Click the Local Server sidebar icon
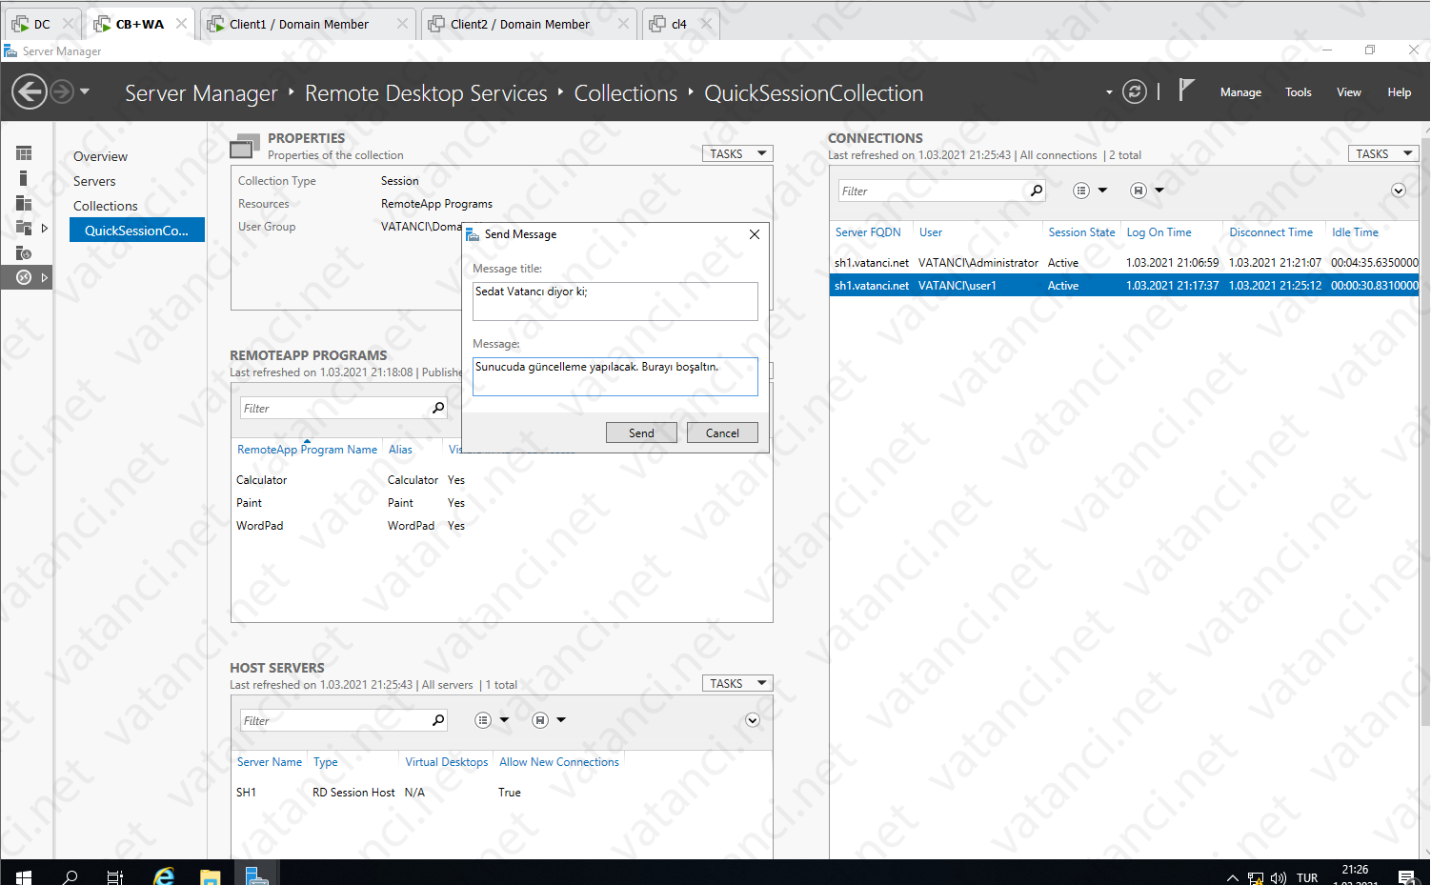The height and width of the screenshot is (885, 1431). point(24,178)
